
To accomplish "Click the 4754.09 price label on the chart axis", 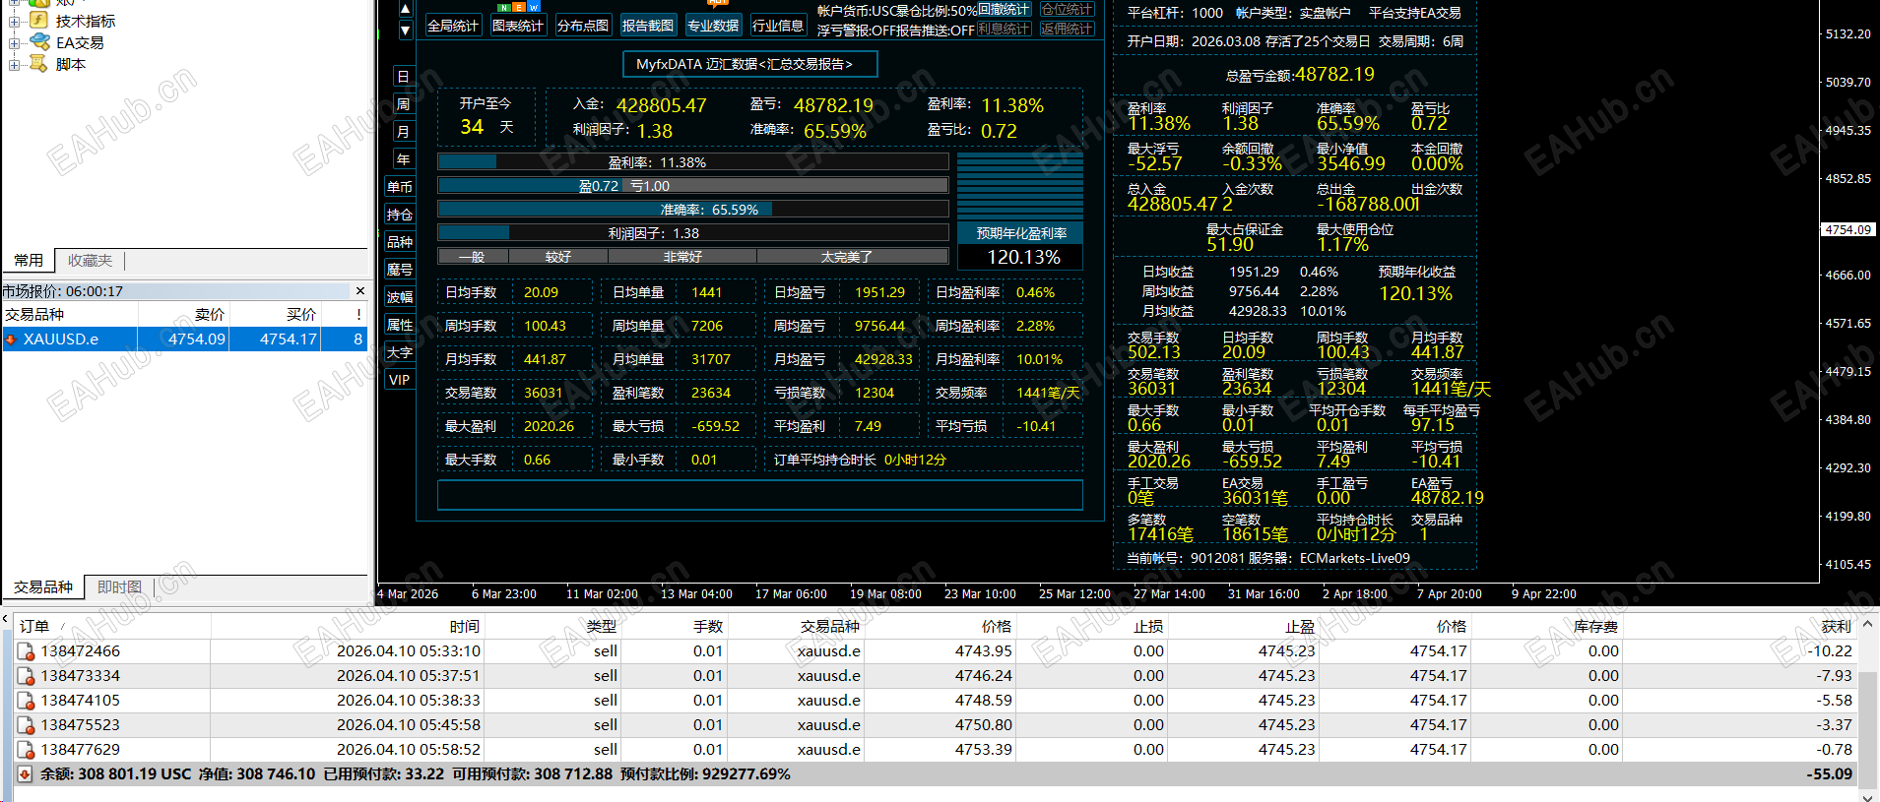I will click(1848, 229).
